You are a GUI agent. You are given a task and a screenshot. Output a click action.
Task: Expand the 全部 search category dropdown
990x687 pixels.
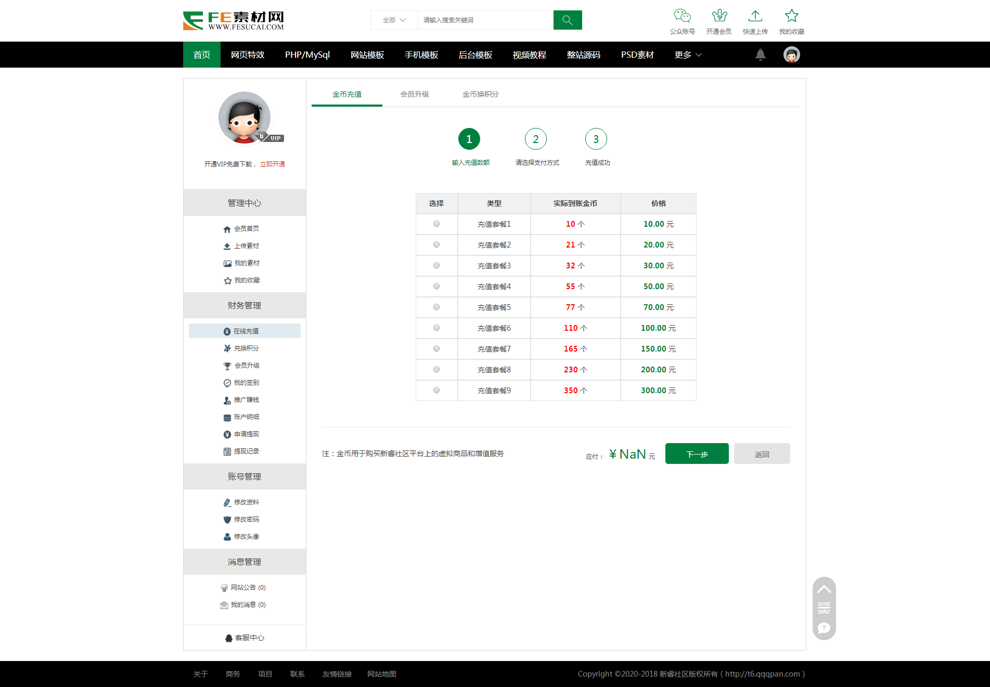(394, 20)
